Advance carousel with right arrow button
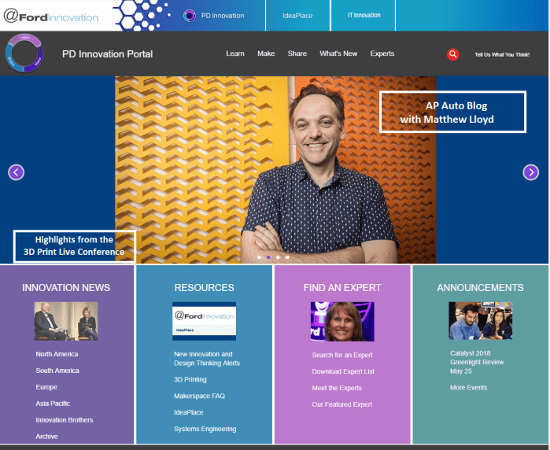550x450 pixels. coord(530,172)
